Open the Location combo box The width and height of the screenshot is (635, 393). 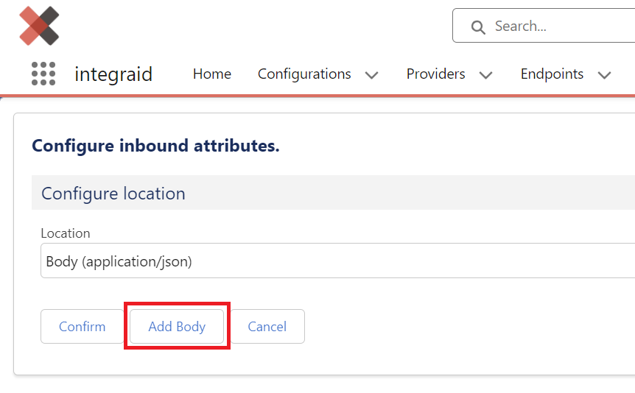[337, 261]
